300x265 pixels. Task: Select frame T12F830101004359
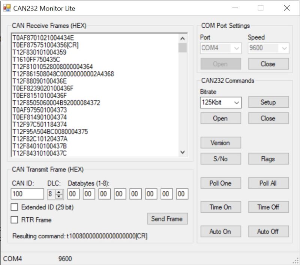click(x=39, y=52)
